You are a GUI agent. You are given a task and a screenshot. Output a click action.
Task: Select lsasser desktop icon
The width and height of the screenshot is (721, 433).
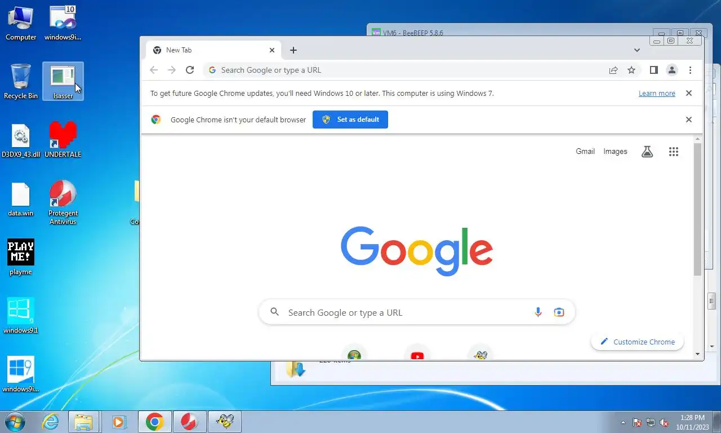pyautogui.click(x=63, y=82)
